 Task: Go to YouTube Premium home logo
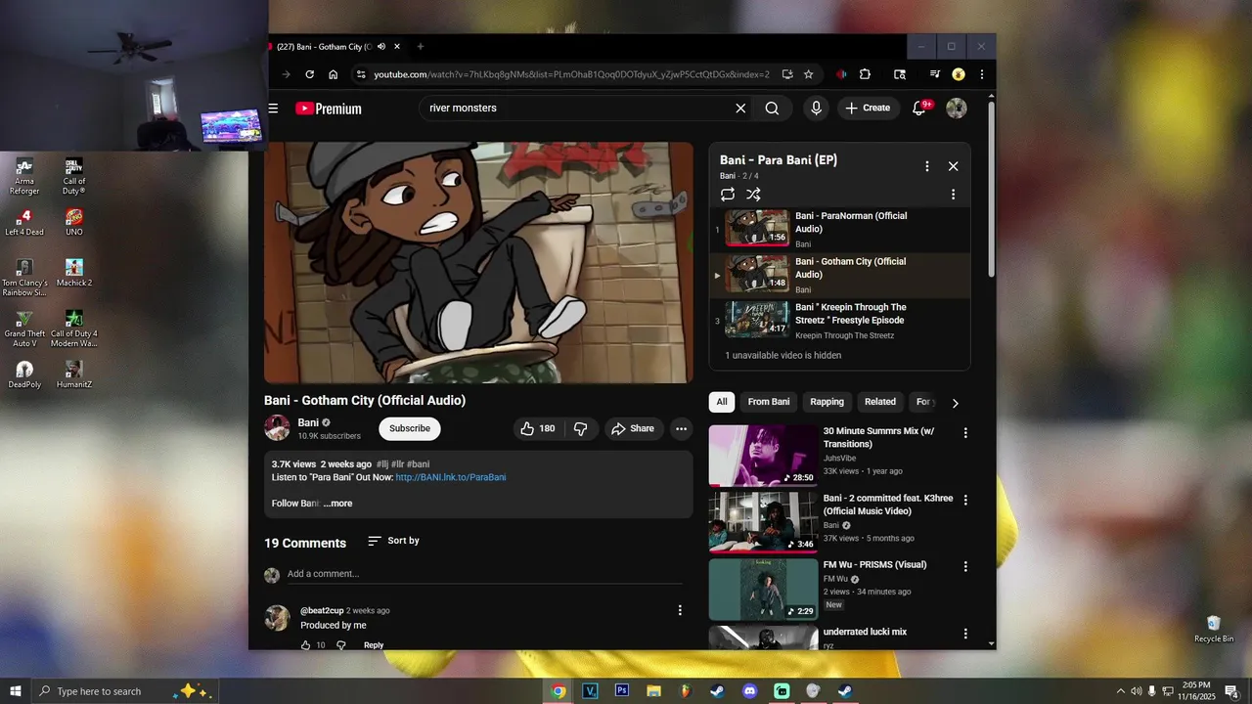tap(329, 109)
